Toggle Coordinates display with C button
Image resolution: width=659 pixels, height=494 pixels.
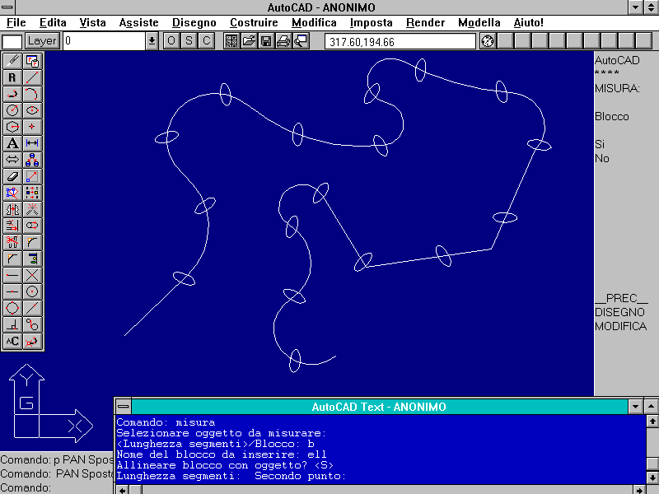[x=207, y=40]
